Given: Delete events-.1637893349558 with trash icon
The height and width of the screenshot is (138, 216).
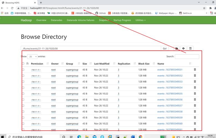Looking at the screenshot, I should click(195, 112).
